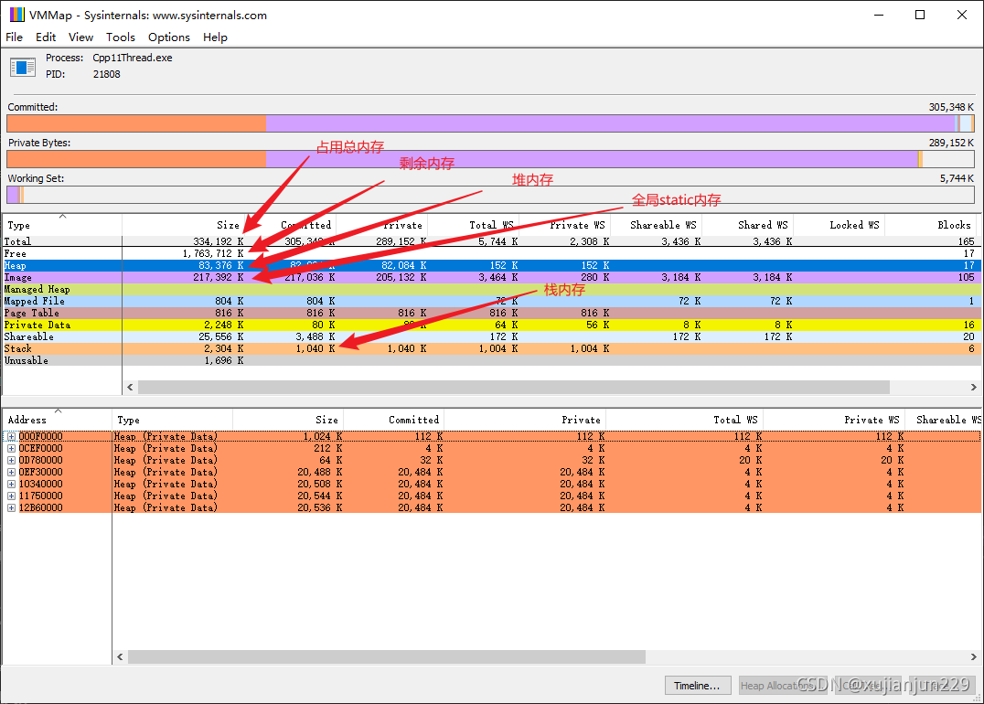Image resolution: width=984 pixels, height=704 pixels.
Task: Click the Working Set usage bar
Action: click(x=491, y=195)
